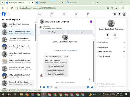Screen dimensions: 130x97
Task: Open the three-dot options on Thomas chat
Action: pyautogui.click(x=29, y=83)
